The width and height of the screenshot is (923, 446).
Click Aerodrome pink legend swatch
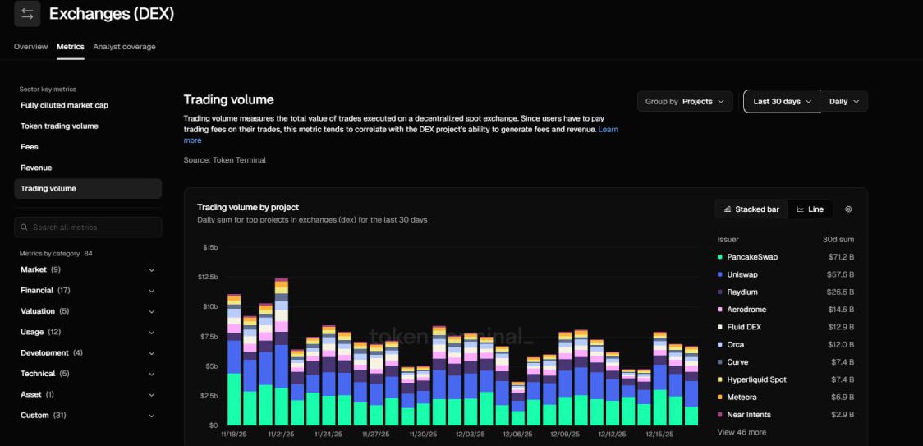tap(720, 310)
